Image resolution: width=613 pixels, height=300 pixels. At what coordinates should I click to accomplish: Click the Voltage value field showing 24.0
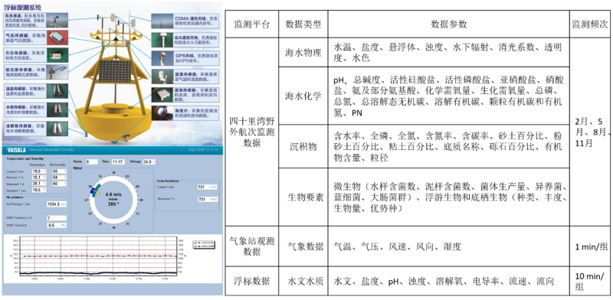tap(149, 161)
